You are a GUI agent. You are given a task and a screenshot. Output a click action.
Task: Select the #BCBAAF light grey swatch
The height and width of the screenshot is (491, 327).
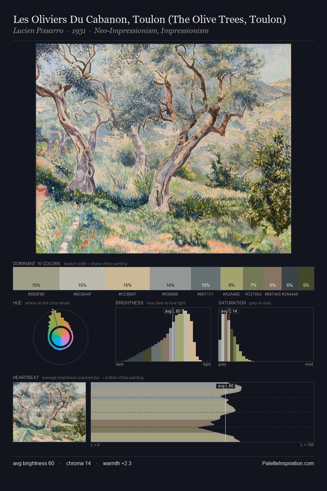83,279
